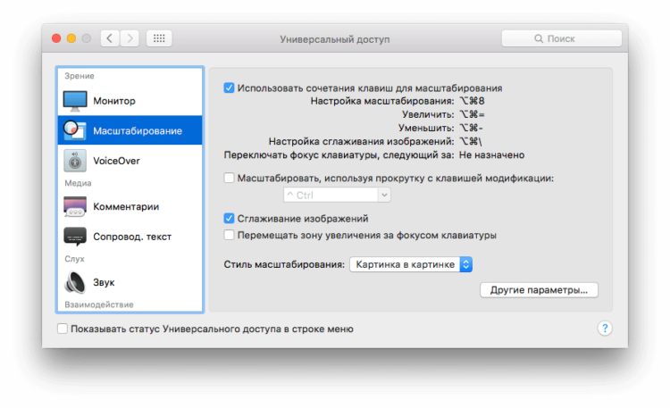
Task: Click the Универсальный доступ window title
Action: pos(335,39)
